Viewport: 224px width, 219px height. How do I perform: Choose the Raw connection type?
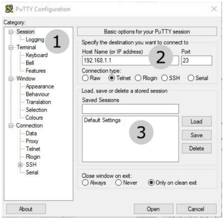pyautogui.click(x=91, y=78)
